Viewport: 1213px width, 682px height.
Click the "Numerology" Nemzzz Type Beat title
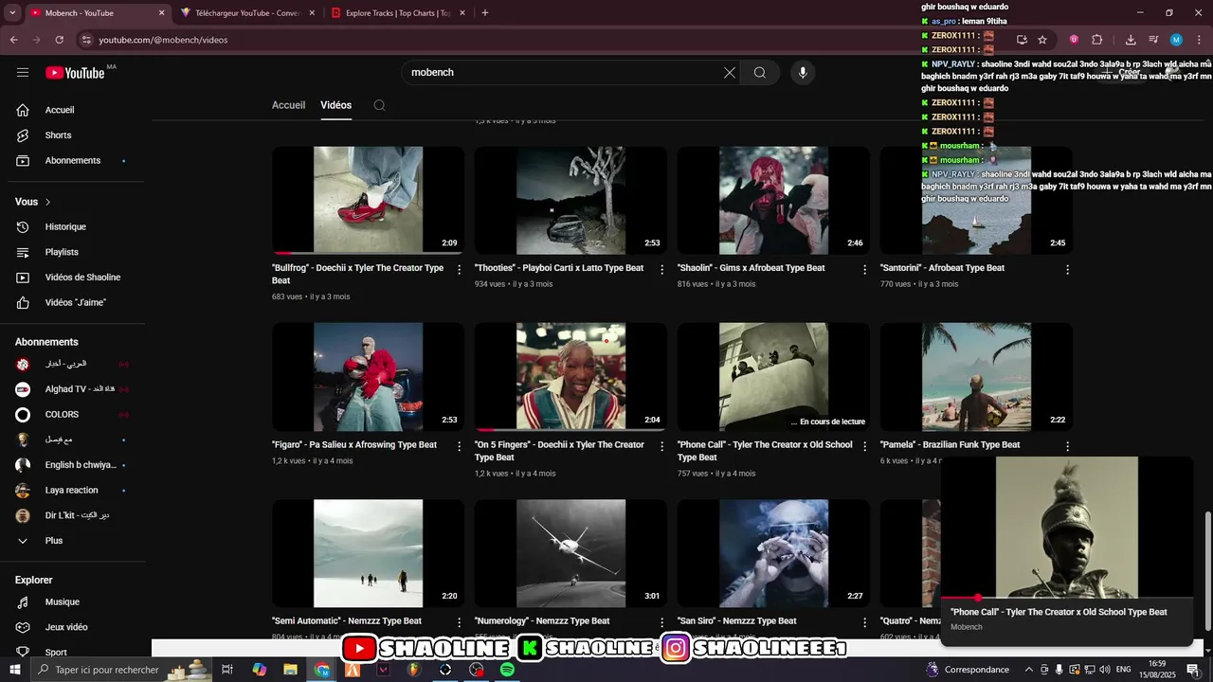click(x=542, y=621)
